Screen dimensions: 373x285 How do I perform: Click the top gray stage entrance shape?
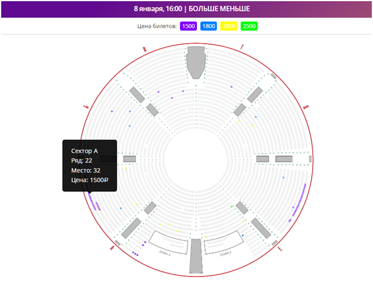[x=195, y=61]
